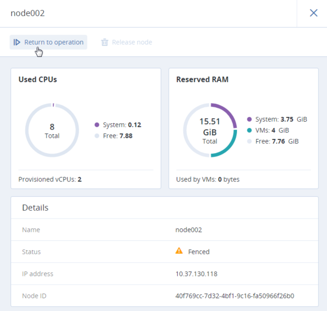Click the Fenced status text

pos(198,252)
